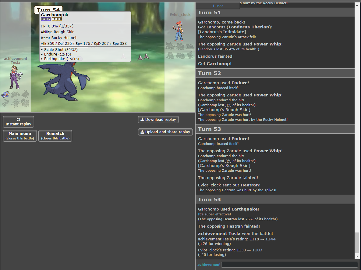Select the middle icon in Tesla's bottom team row
This screenshot has width=361, height=270.
[x=16, y=103]
